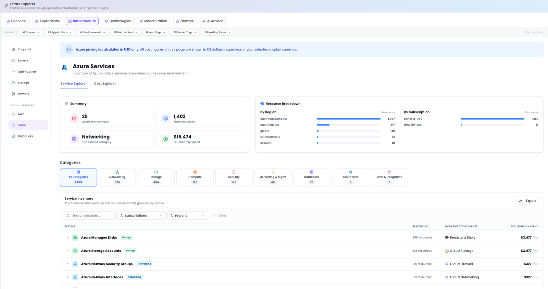
Task: Click the Estate Explorer rocket icon
Action: pos(6,6)
